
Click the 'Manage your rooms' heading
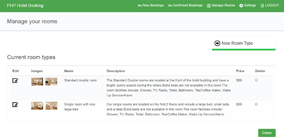click(x=32, y=22)
